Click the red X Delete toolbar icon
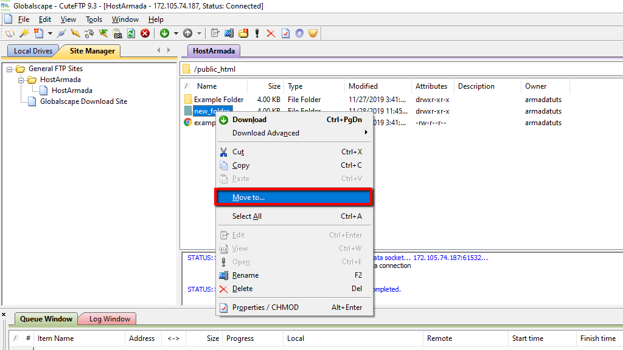 [x=271, y=33]
